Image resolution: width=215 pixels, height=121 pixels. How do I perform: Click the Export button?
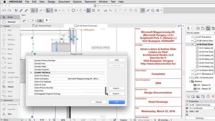point(117,93)
